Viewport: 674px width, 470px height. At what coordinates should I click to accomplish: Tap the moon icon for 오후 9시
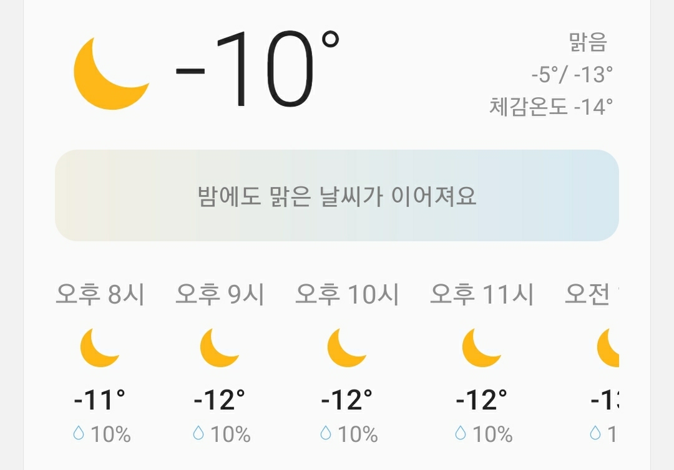coord(218,348)
